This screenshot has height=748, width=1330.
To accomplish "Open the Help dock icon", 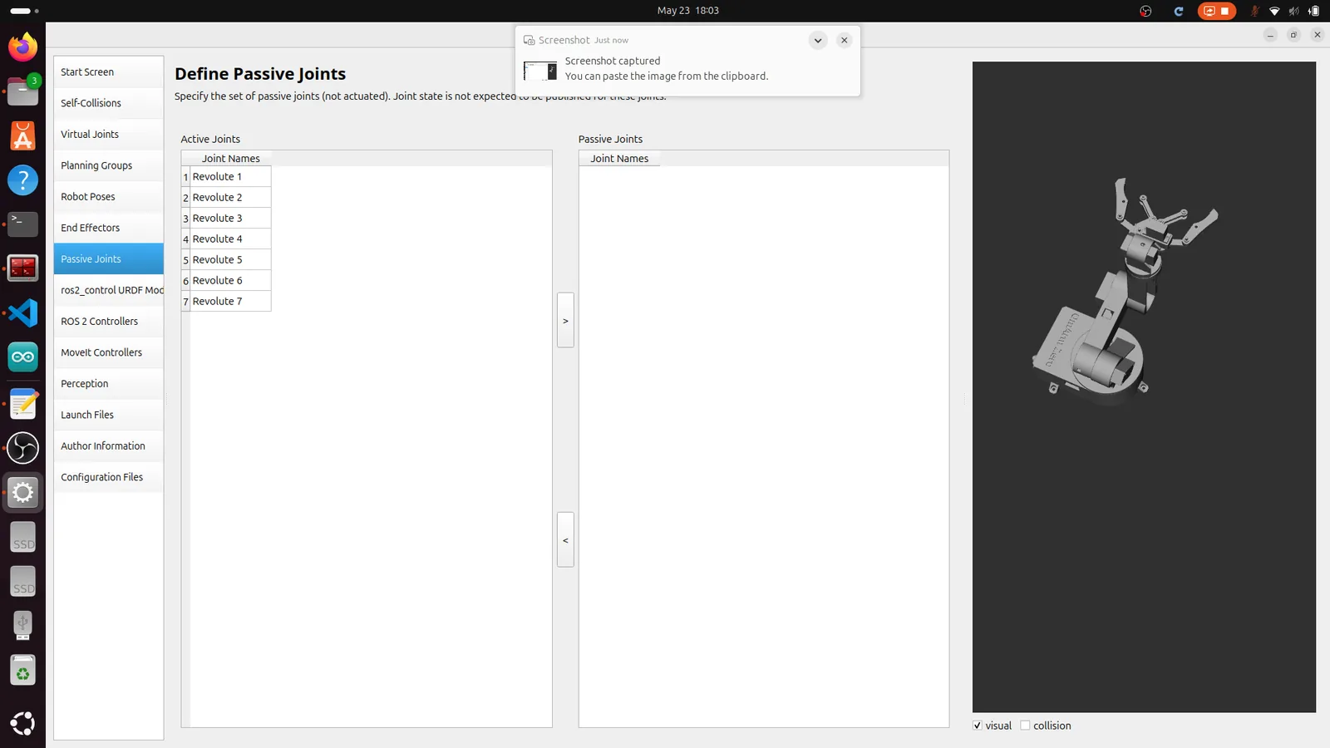I will tap(22, 180).
